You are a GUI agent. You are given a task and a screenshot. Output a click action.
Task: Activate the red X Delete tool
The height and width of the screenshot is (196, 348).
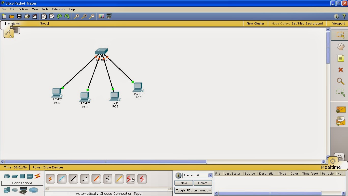click(x=341, y=70)
